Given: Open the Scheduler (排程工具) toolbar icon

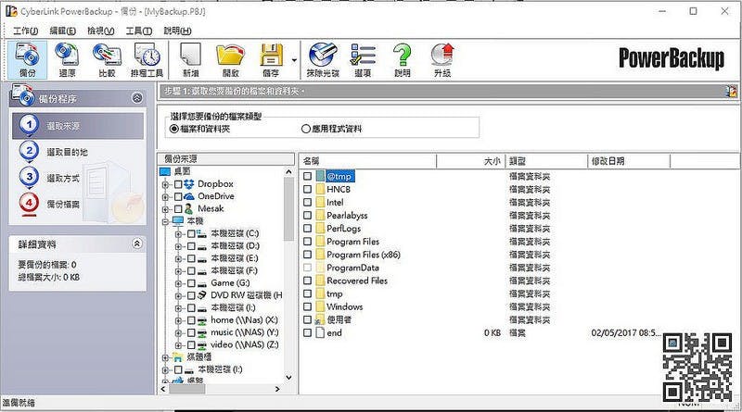Looking at the screenshot, I should (147, 59).
